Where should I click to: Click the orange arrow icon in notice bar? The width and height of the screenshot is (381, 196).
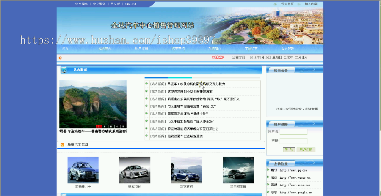point(60,58)
